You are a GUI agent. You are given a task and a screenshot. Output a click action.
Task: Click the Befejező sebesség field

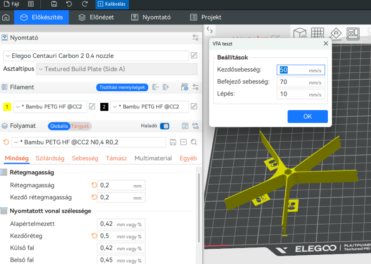click(x=301, y=82)
